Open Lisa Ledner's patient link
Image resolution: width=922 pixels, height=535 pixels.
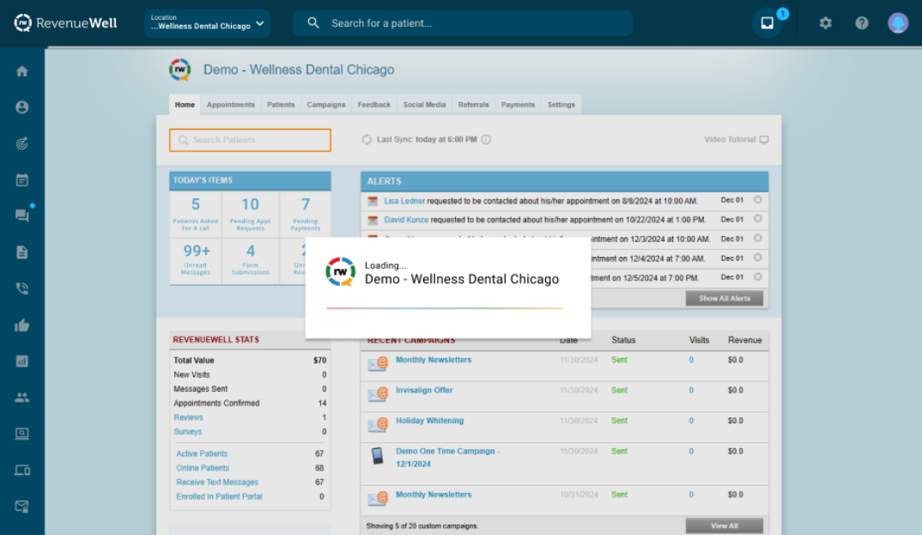[404, 201]
